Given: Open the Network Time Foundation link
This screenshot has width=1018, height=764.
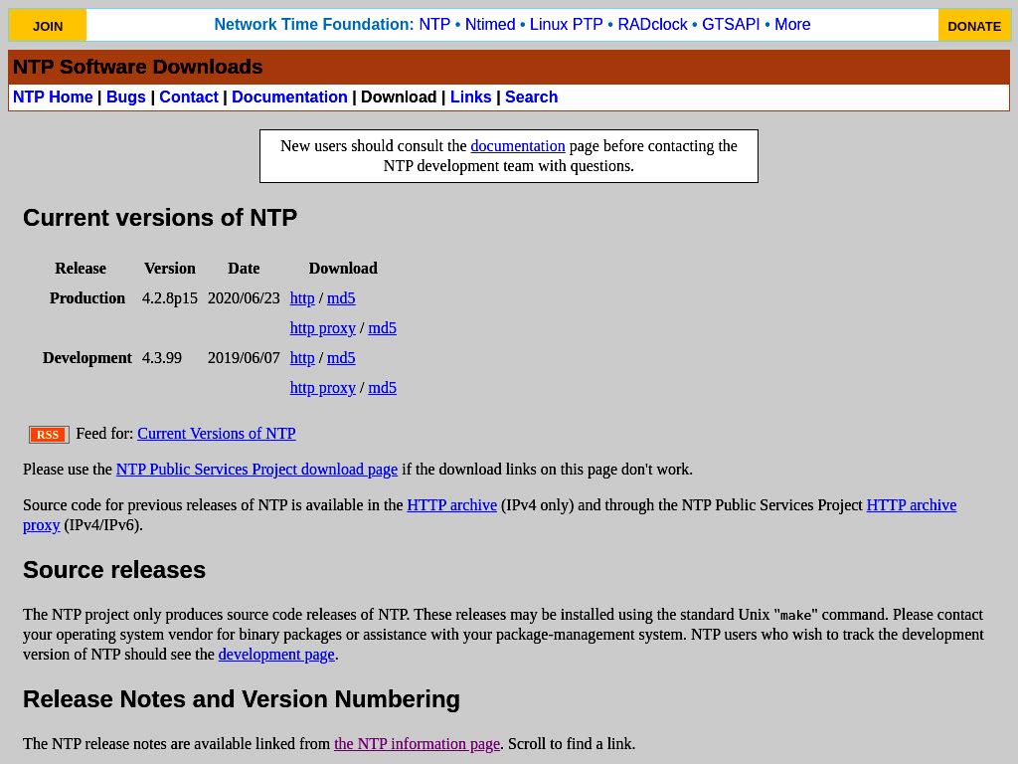Looking at the screenshot, I should tap(313, 25).
